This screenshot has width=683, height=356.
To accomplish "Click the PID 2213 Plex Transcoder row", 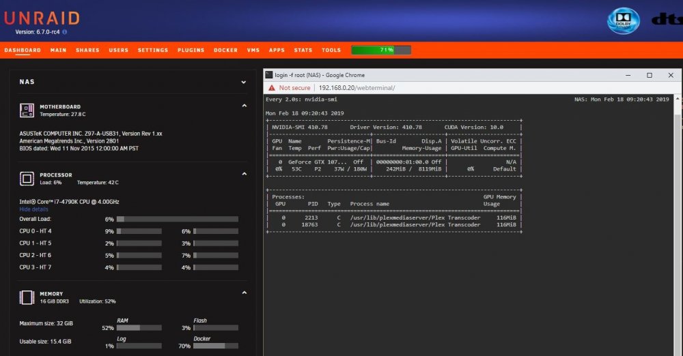I will (x=394, y=218).
